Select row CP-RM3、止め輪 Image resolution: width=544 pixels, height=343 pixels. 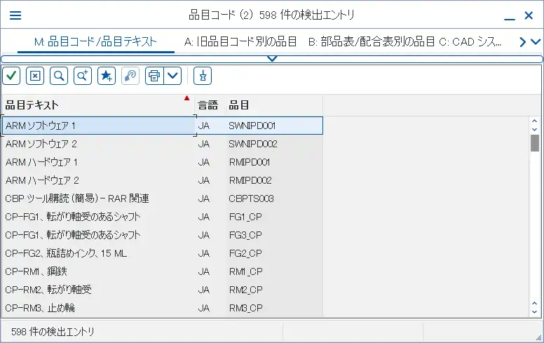point(163,308)
